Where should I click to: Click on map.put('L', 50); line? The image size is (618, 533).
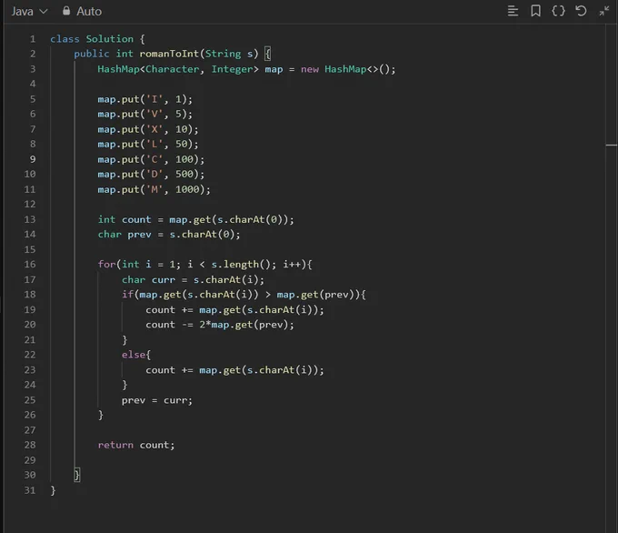(148, 144)
